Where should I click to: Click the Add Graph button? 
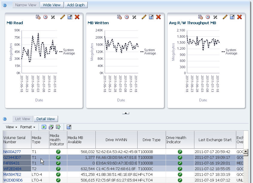[x=76, y=5]
